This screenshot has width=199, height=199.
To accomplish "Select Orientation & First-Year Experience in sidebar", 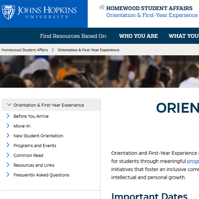I will (x=48, y=105).
